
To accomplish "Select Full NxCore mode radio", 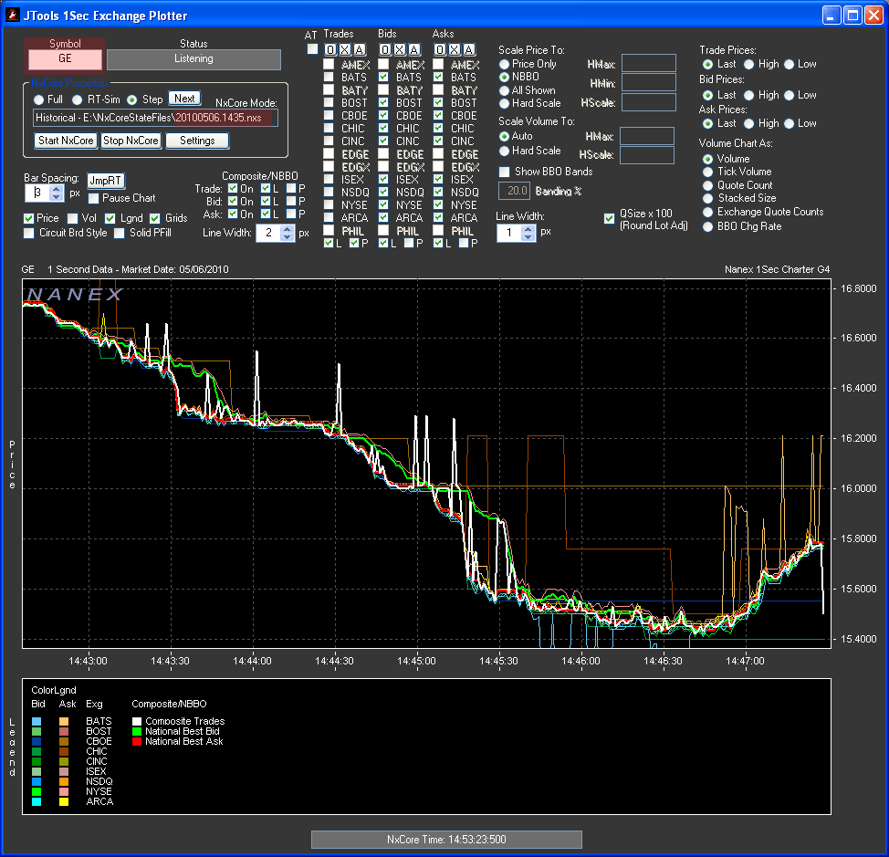I will 38,99.
